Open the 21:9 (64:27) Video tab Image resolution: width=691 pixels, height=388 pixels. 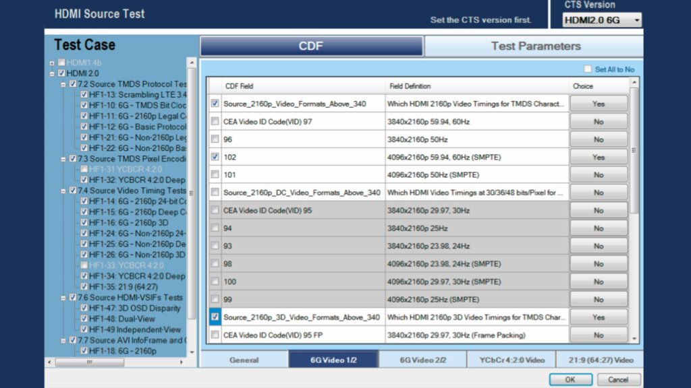[x=600, y=360]
